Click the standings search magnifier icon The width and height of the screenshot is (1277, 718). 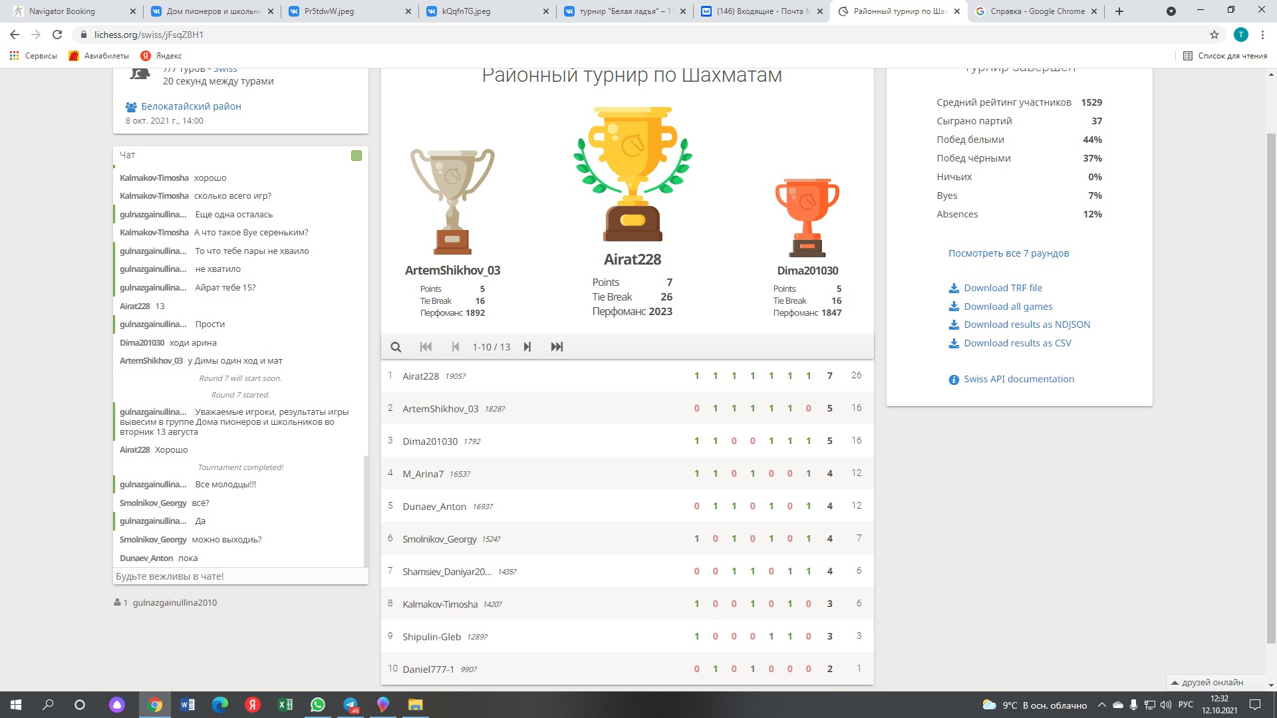[x=396, y=347]
